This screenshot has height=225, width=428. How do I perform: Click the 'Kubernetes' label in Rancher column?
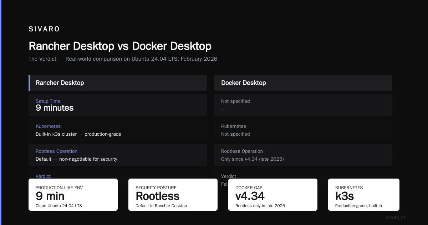(48, 126)
